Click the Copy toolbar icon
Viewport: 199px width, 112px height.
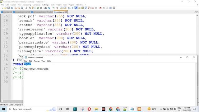30,8
